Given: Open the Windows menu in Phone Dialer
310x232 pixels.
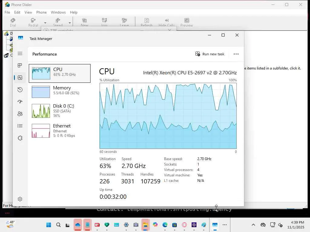Looking at the screenshot, I should pyautogui.click(x=58, y=12).
